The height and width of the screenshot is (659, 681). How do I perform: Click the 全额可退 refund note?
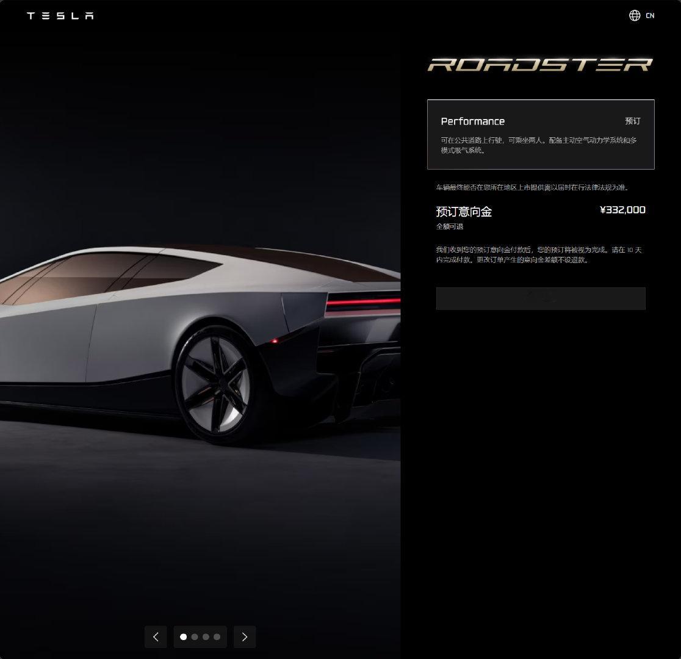[x=450, y=226]
